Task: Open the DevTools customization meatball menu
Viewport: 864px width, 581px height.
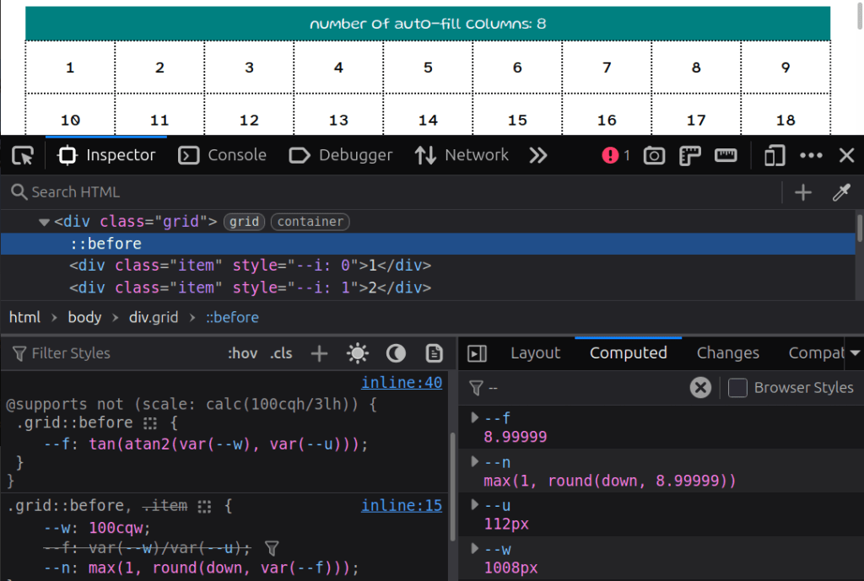Action: click(811, 155)
